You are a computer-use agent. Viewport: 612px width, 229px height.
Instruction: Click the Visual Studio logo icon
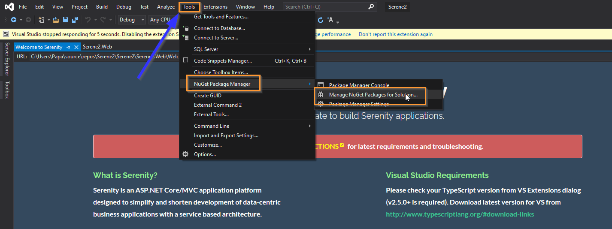[9, 7]
